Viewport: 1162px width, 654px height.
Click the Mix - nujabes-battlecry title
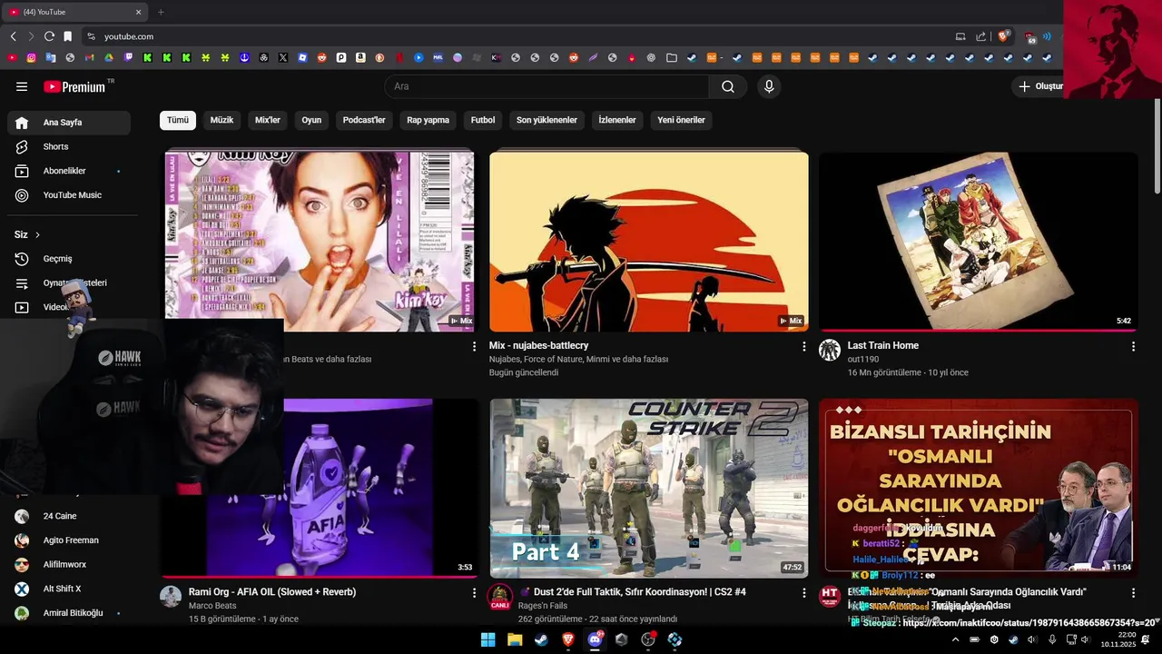538,345
